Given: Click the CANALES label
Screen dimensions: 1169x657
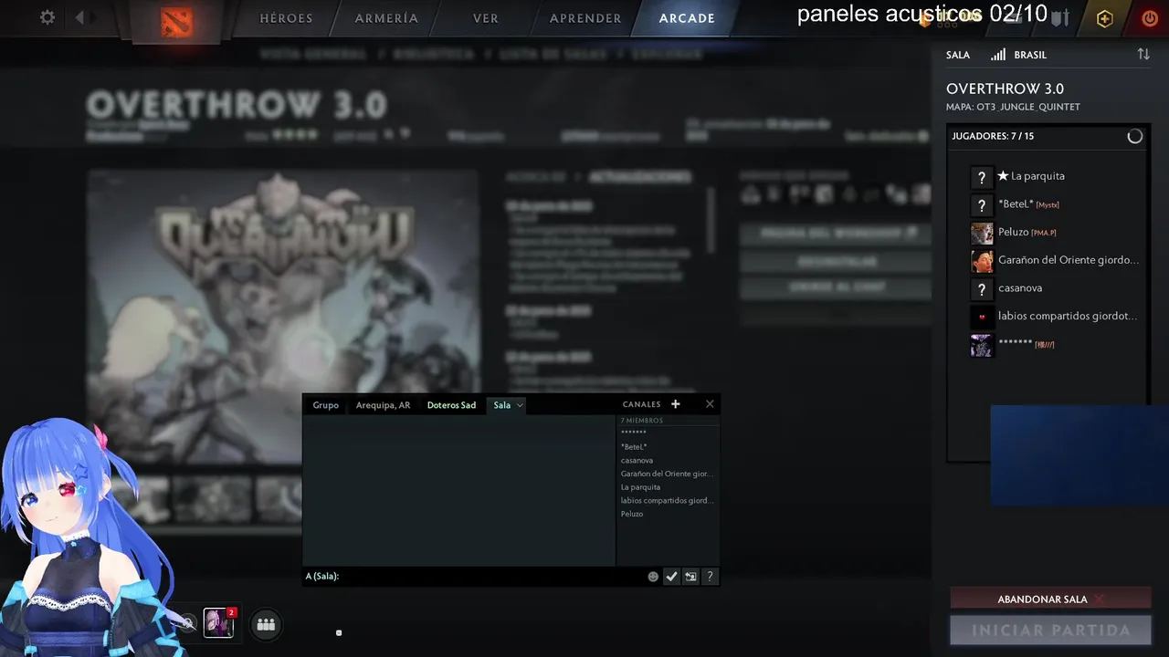Looking at the screenshot, I should [641, 404].
